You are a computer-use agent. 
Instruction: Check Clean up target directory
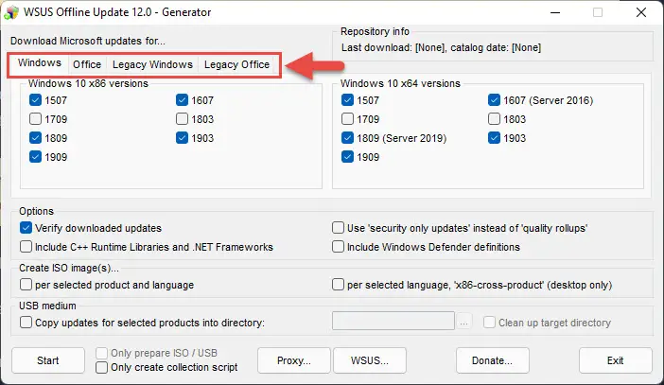489,323
